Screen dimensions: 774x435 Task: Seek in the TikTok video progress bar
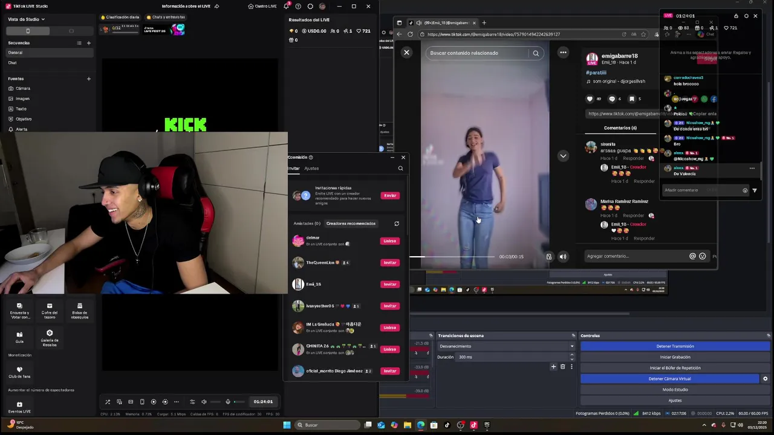tap(453, 257)
